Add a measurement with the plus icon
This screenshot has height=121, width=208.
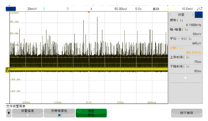(185, 78)
